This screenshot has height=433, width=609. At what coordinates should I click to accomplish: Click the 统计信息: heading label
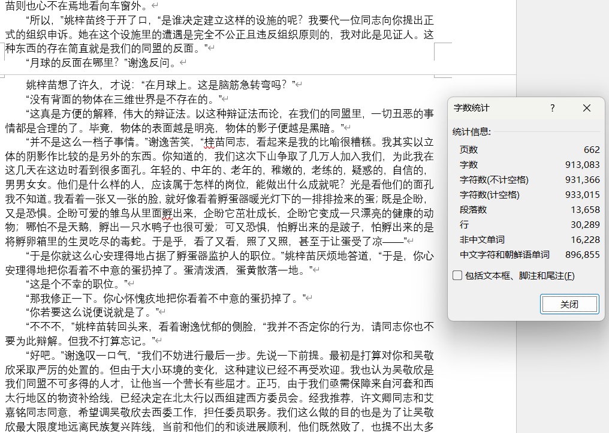click(472, 132)
